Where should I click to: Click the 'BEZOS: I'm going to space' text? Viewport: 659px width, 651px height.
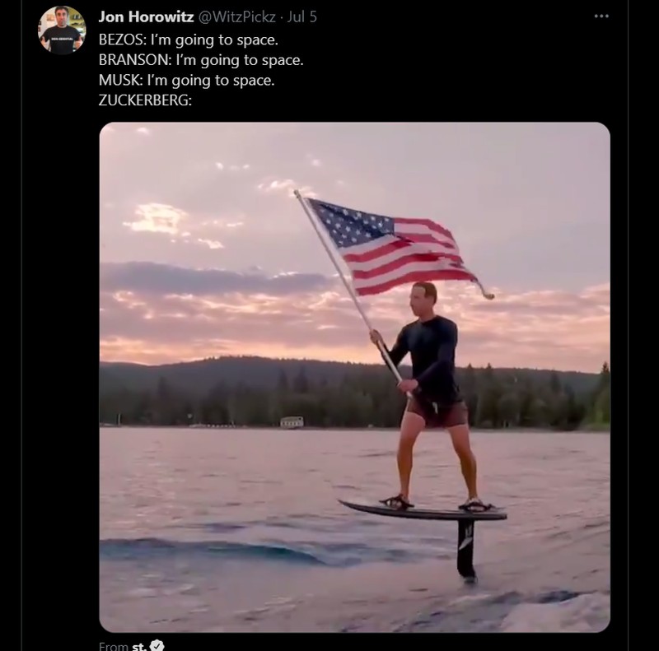pos(185,39)
